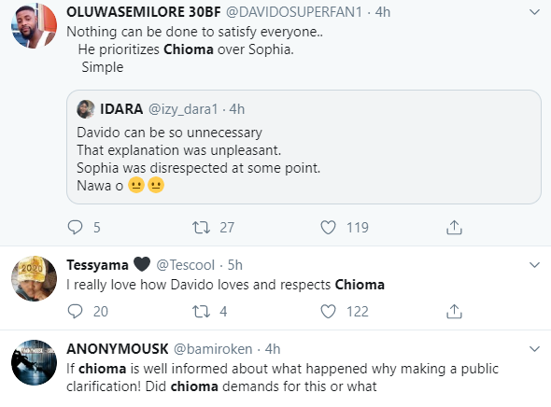This screenshot has width=551, height=407.
Task: Open the @Tescool profile handle
Action: point(185,265)
